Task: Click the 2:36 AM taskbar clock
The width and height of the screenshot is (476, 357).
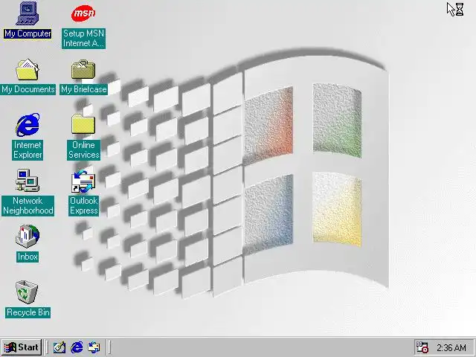Action: tap(451, 347)
